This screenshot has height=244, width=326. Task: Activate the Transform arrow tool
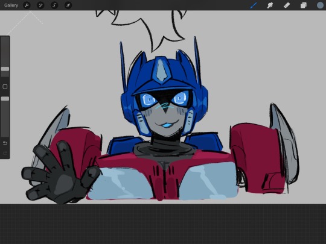coord(68,5)
